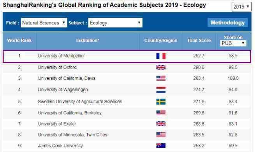Open the Methodology page
This screenshot has height=152, width=255.
(227, 23)
